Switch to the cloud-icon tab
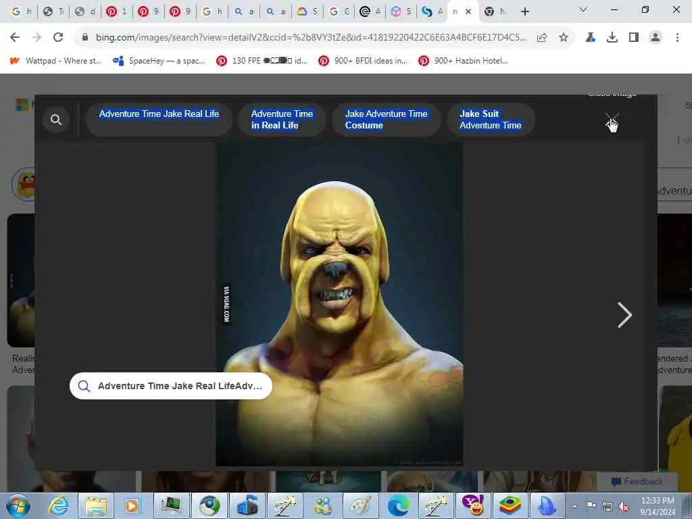Viewport: 692px width, 519px height. (x=307, y=11)
